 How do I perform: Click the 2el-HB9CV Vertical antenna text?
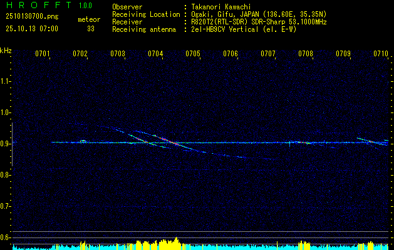coord(244,29)
